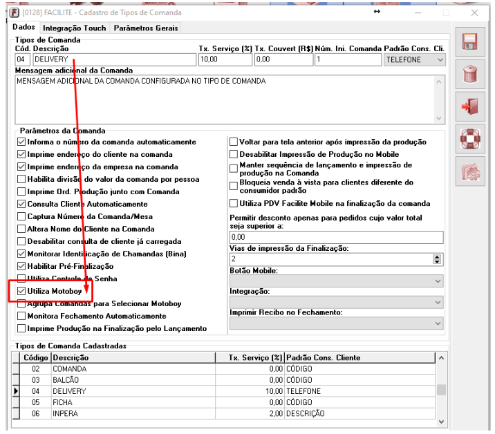Click the trash can delete icon

click(469, 74)
